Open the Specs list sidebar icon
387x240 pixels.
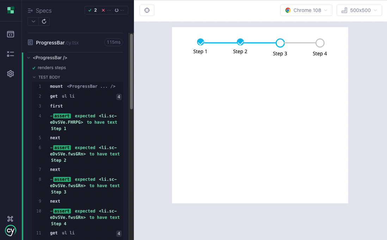[11, 34]
